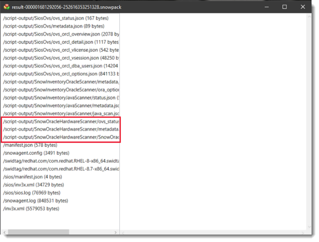Click file list horizontal scrollbar thumb

pyautogui.click(x=38, y=232)
